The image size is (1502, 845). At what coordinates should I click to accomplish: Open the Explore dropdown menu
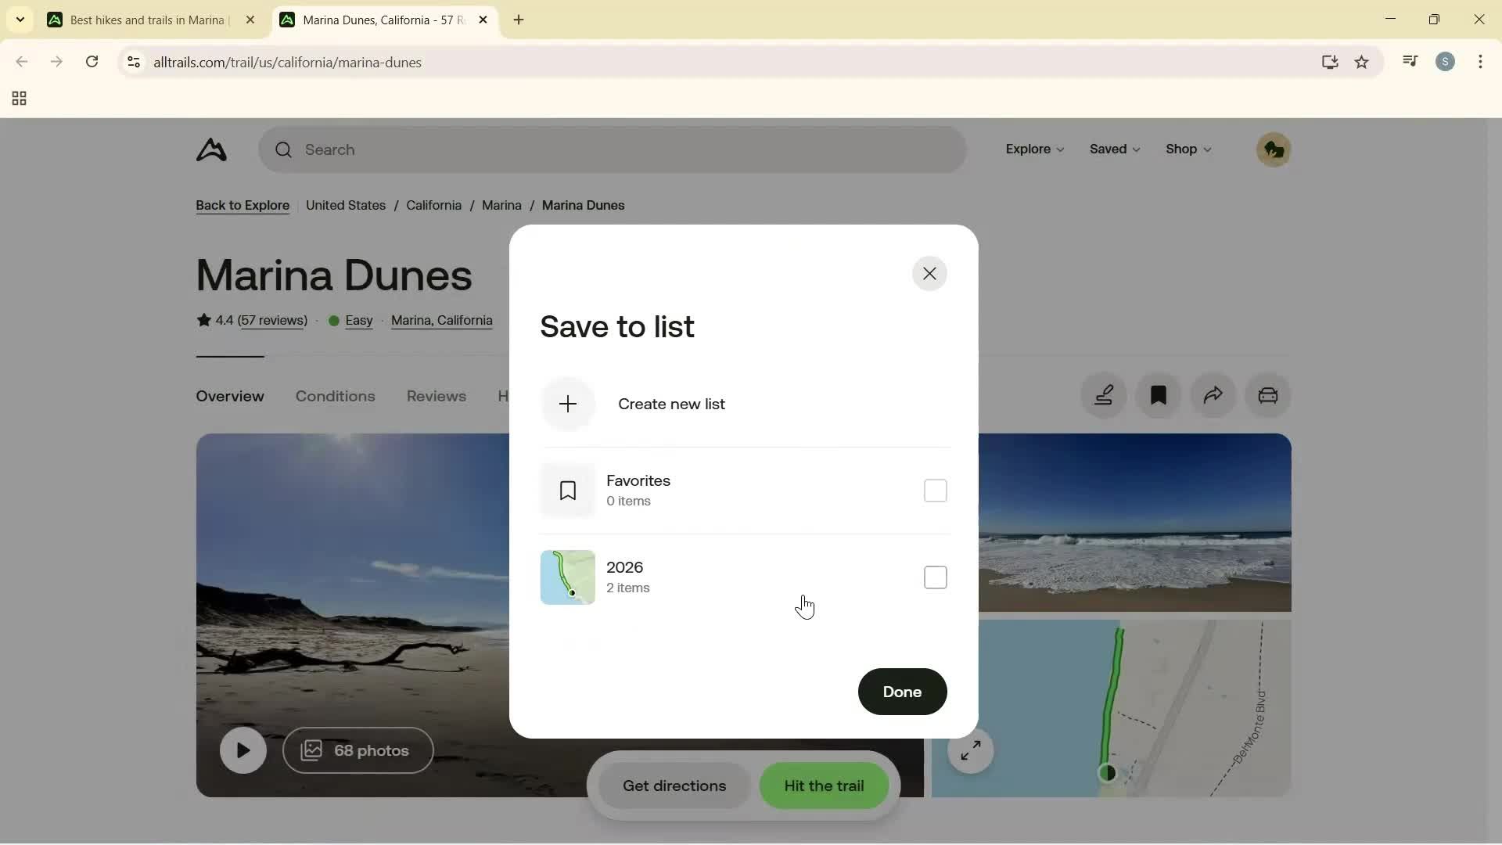click(1034, 149)
